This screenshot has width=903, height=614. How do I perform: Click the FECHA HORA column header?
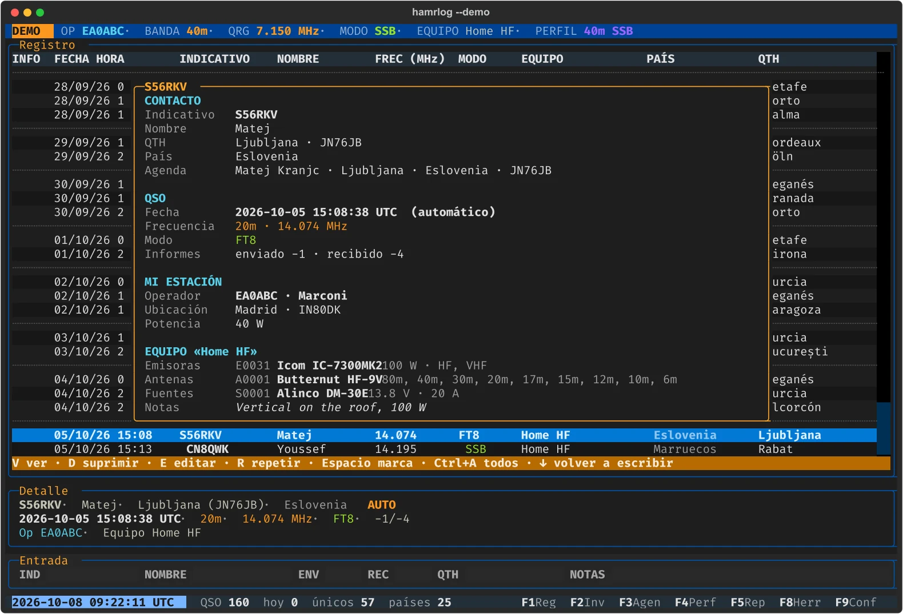pyautogui.click(x=89, y=59)
